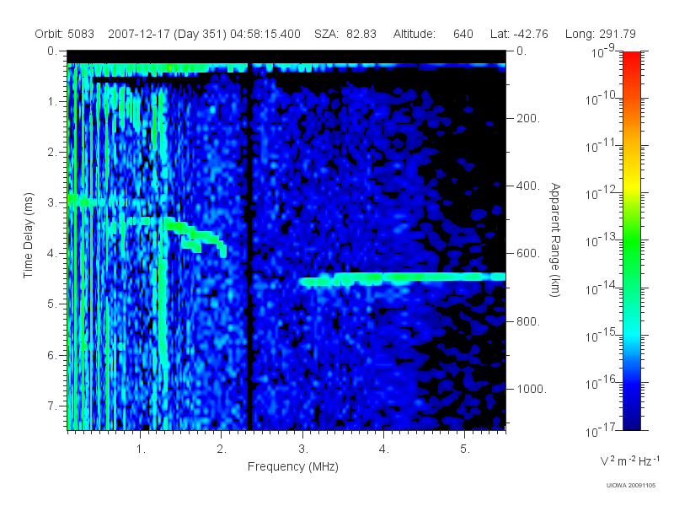The image size is (674, 506).
Task: Click the 'UIOWA 20091105' credit text
Action: 631,486
